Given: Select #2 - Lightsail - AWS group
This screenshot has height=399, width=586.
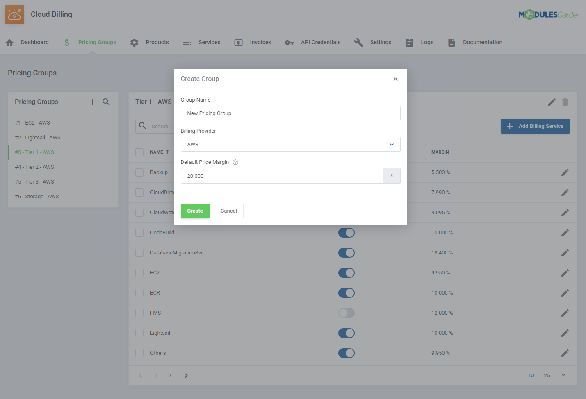Looking at the screenshot, I should [38, 138].
